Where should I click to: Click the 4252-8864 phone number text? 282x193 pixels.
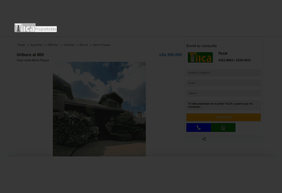click(226, 60)
